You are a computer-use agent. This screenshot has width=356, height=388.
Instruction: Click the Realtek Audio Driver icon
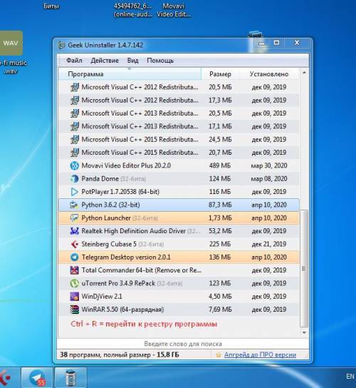(x=74, y=231)
